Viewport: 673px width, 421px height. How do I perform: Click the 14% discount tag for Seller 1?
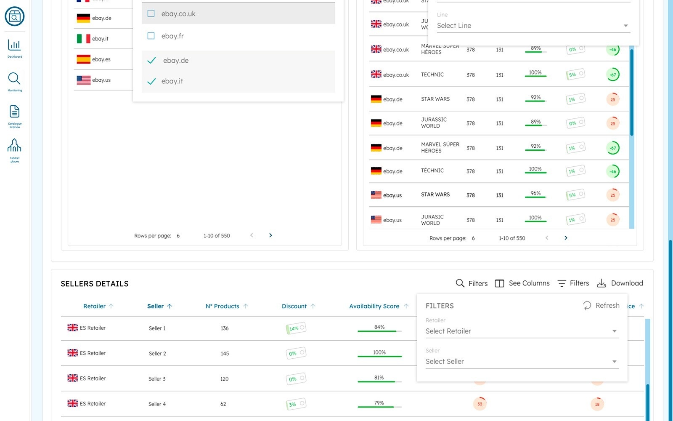coord(296,328)
